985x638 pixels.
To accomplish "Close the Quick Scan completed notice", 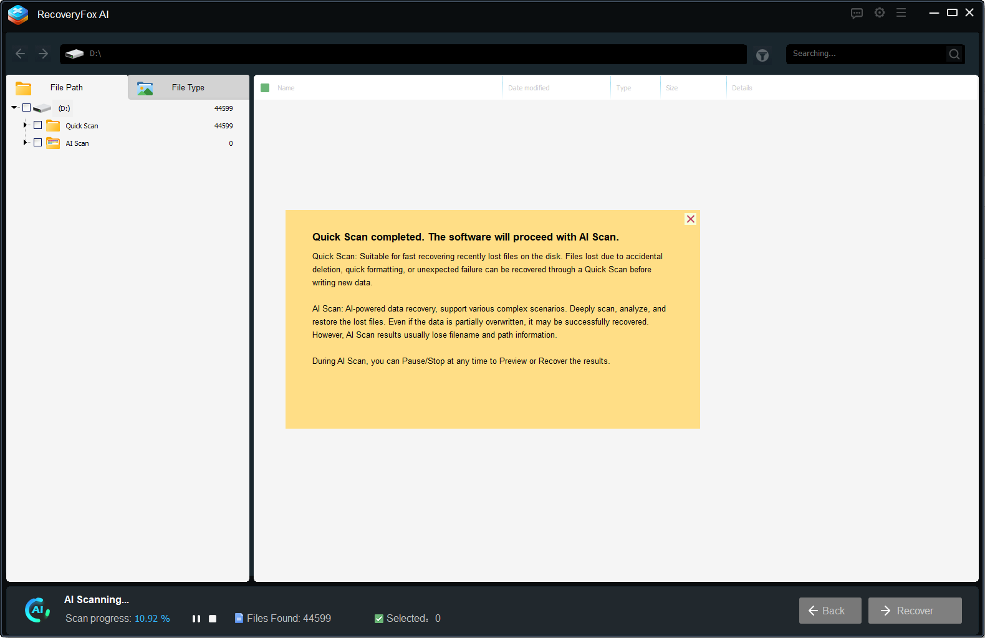I will point(690,219).
